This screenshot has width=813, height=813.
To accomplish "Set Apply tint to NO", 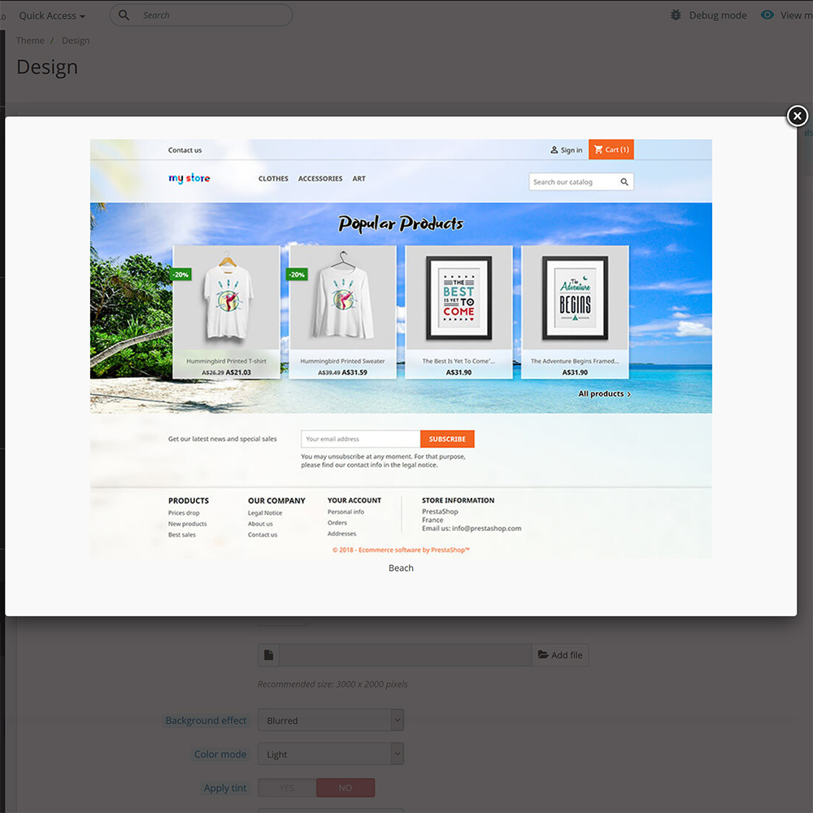I will pyautogui.click(x=346, y=788).
